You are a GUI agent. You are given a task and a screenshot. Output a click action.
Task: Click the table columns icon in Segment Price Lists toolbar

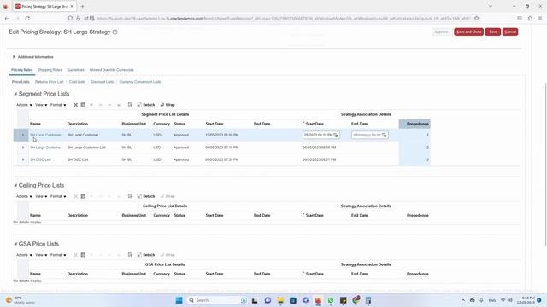tap(83, 105)
